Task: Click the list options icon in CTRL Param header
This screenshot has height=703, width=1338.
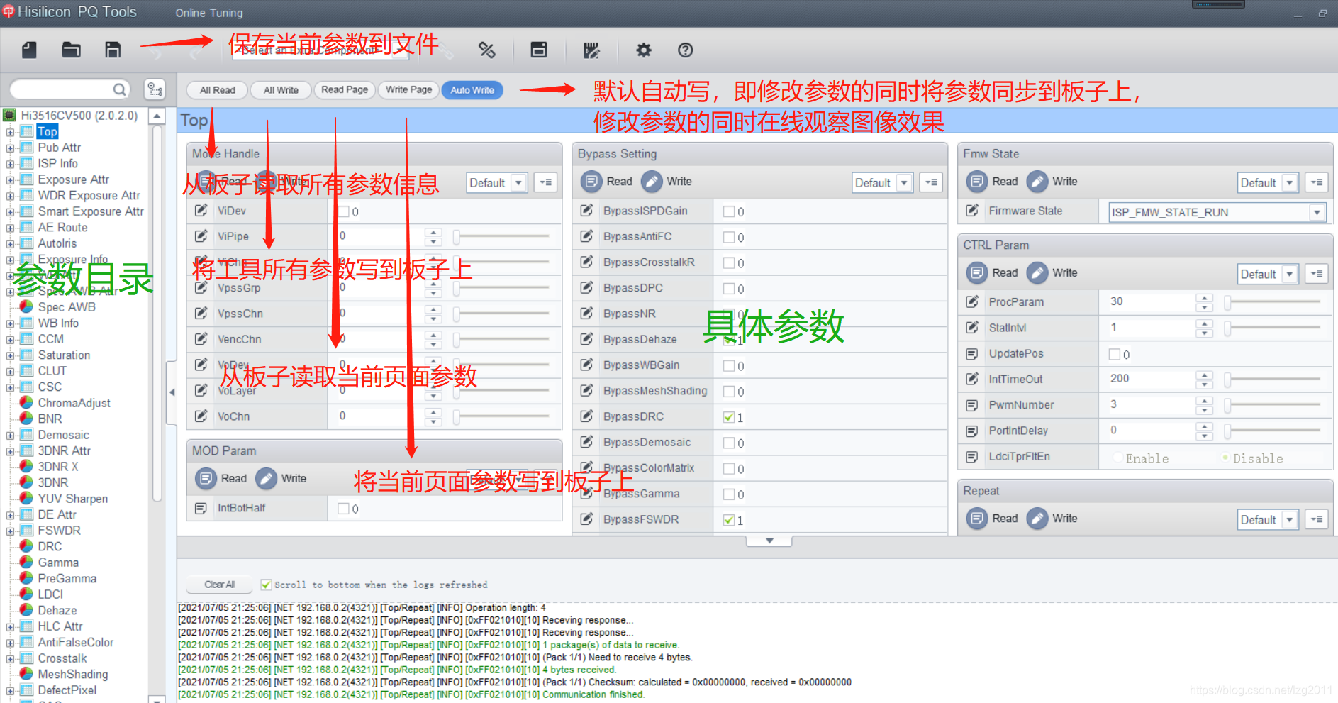Action: point(1317,274)
